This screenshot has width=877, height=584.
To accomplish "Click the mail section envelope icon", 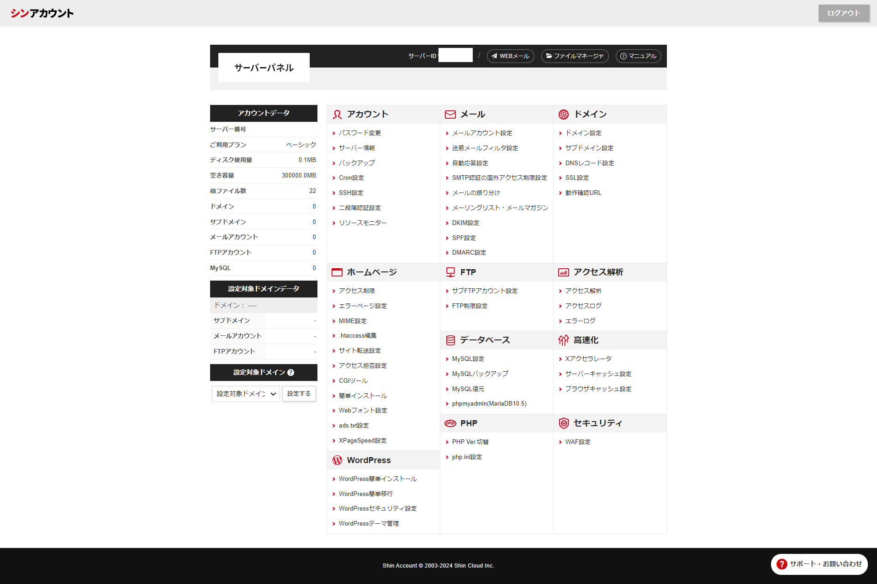I will [450, 115].
